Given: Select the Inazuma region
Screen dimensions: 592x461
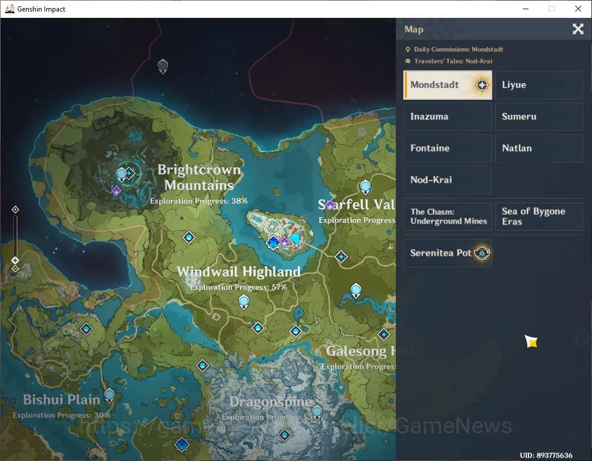Looking at the screenshot, I should (447, 117).
